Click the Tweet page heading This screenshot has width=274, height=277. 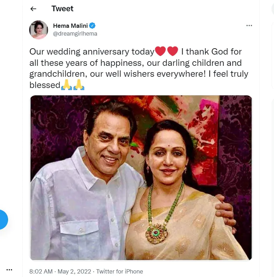click(63, 9)
